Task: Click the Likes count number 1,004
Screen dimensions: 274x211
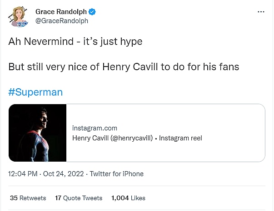Action: click(x=120, y=198)
